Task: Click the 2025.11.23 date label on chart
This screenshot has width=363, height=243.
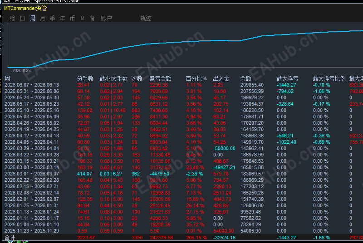Action: [21, 71]
